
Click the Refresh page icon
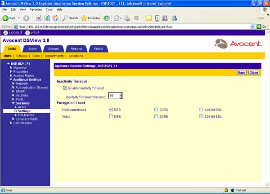(47, 18)
